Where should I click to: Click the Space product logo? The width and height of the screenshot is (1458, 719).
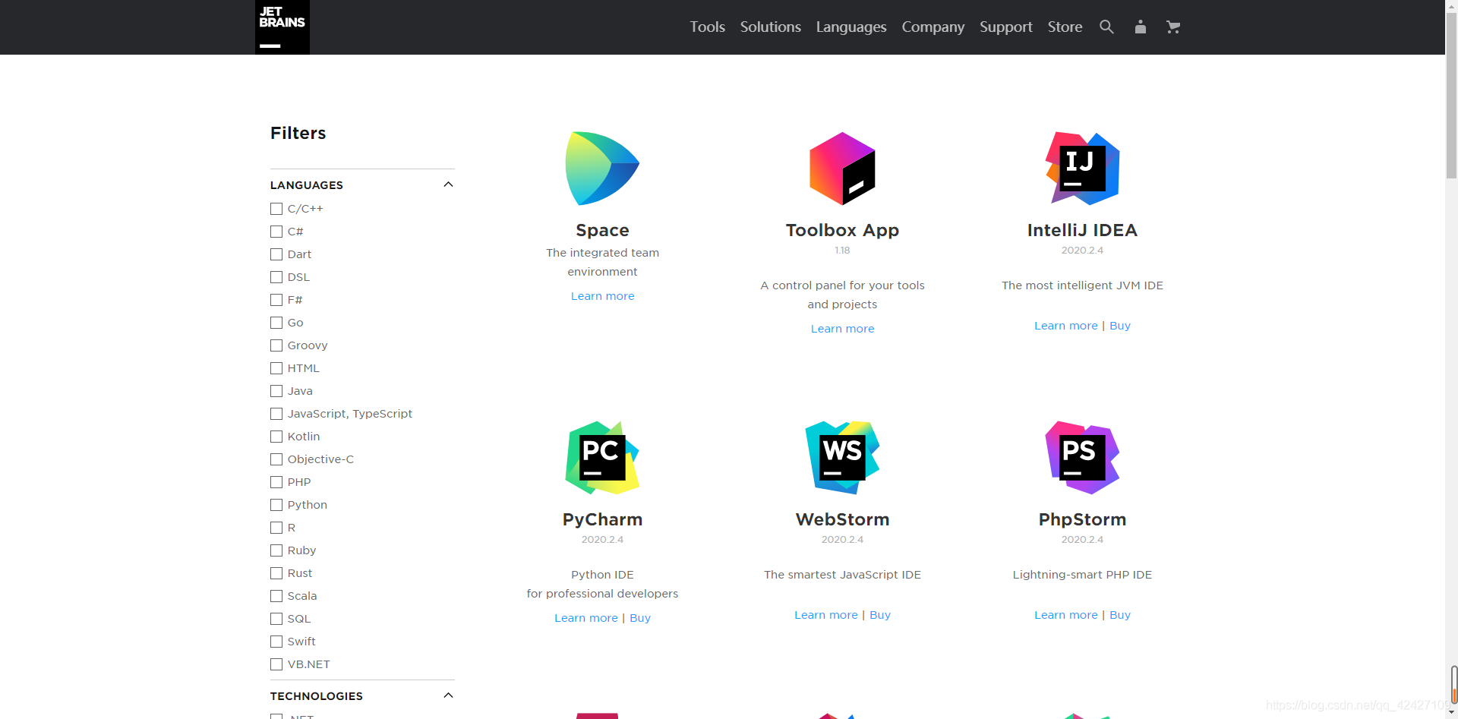[x=602, y=169]
